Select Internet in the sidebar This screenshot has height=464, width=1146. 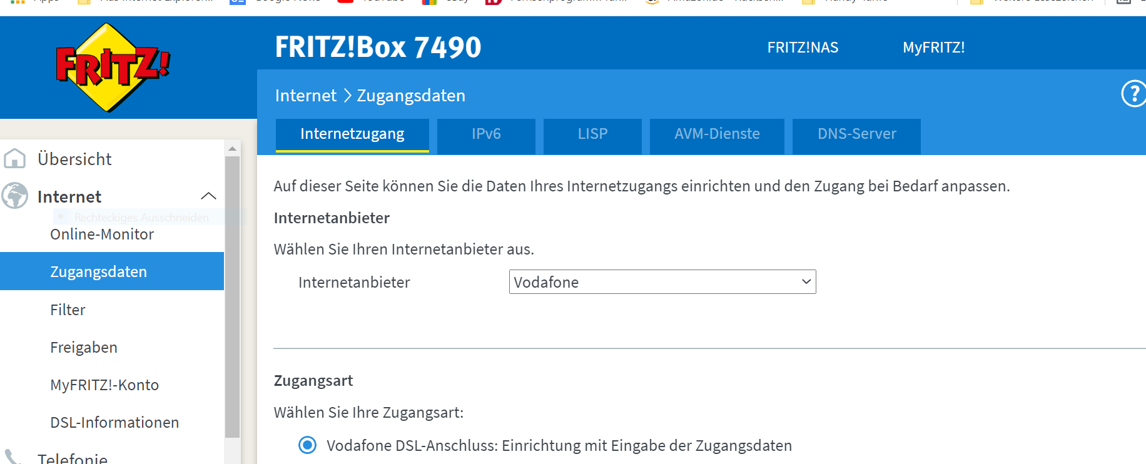69,196
